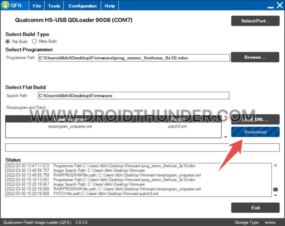Open the File menu
Image resolution: width=285 pixels, height=226 pixels.
(37, 6)
